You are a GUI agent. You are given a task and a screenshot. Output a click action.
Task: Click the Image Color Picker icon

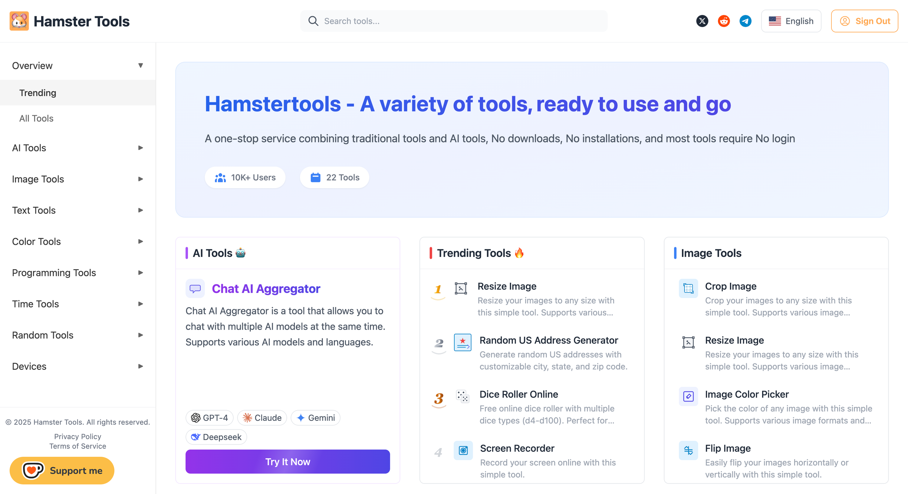(x=688, y=396)
